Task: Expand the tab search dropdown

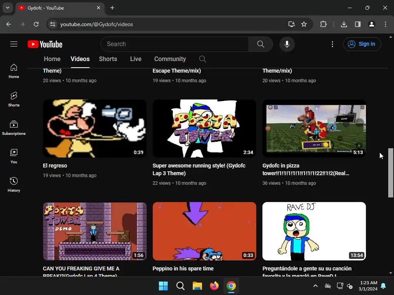Action: pyautogui.click(x=8, y=8)
